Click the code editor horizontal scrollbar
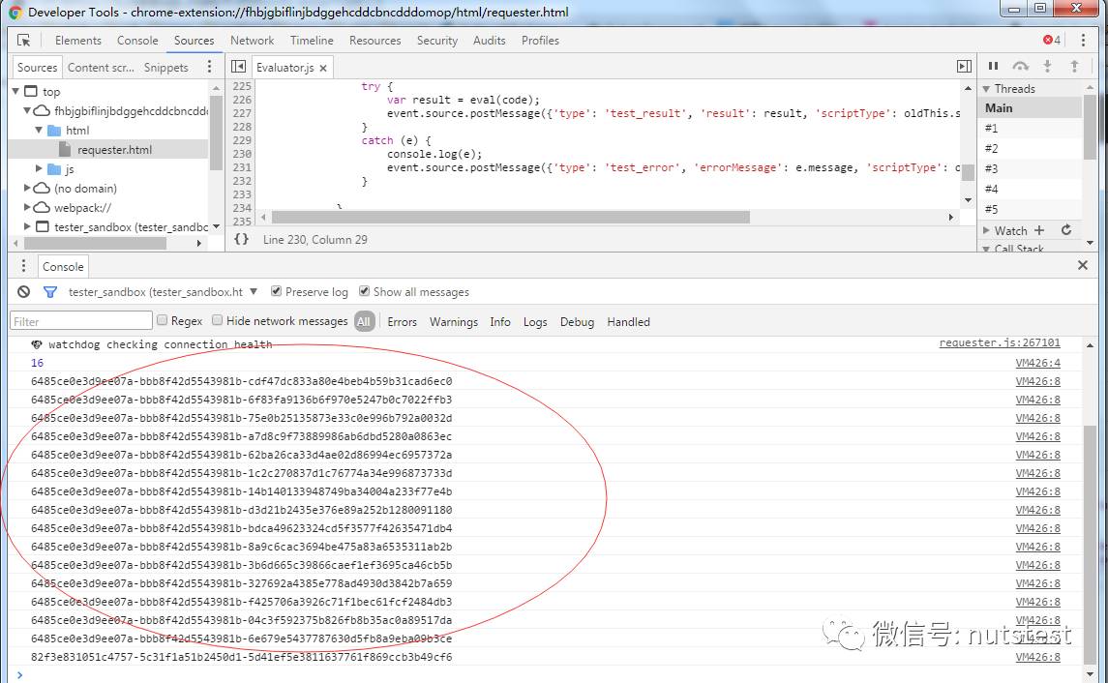Viewport: 1108px width, 683px height. click(x=510, y=217)
